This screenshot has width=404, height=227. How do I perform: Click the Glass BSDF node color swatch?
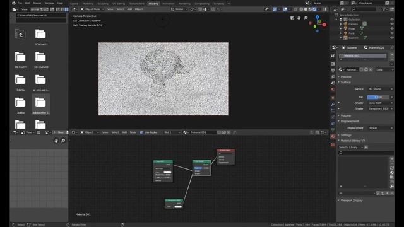click(167, 172)
